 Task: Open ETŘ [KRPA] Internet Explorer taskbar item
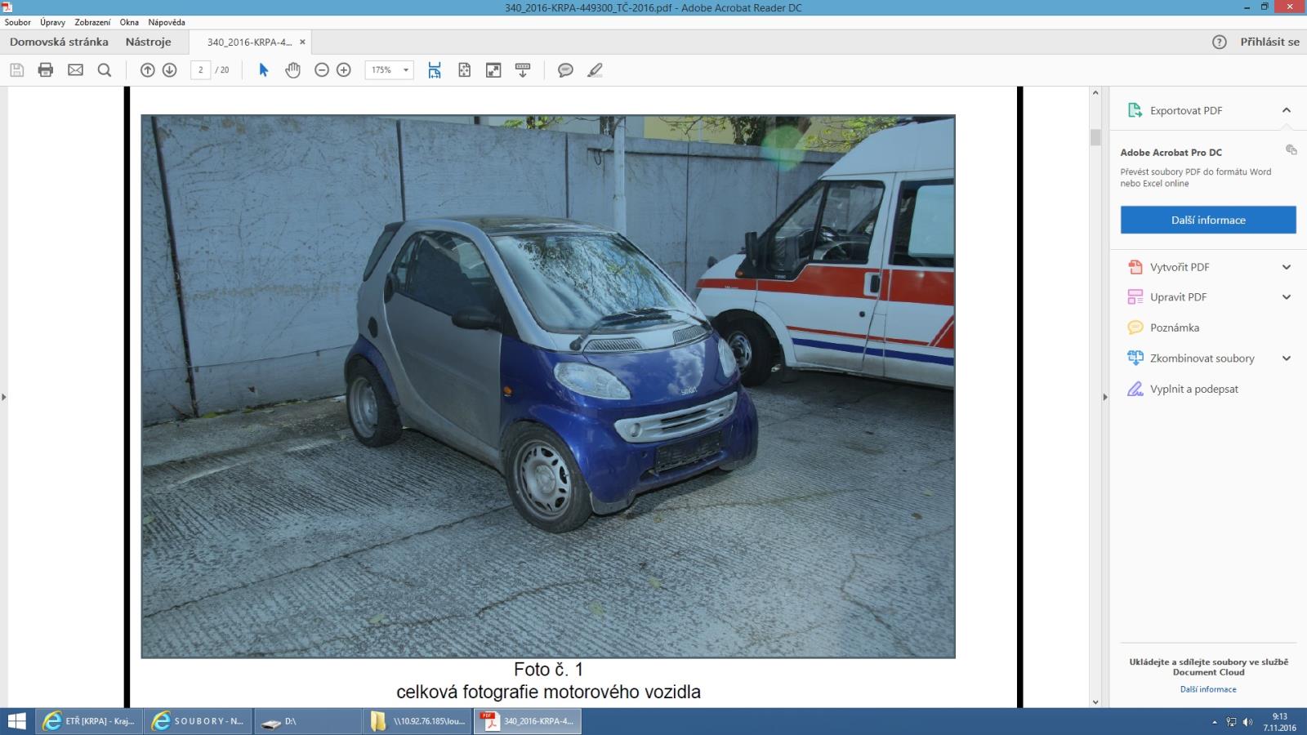90,721
